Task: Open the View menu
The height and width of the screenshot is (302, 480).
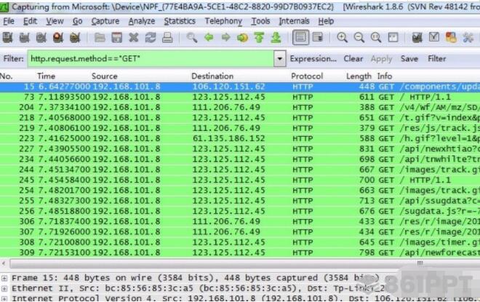Action: [55, 21]
